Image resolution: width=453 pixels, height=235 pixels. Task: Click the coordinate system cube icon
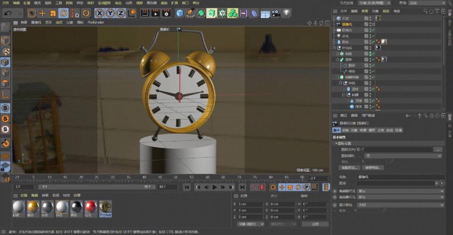(x=132, y=13)
